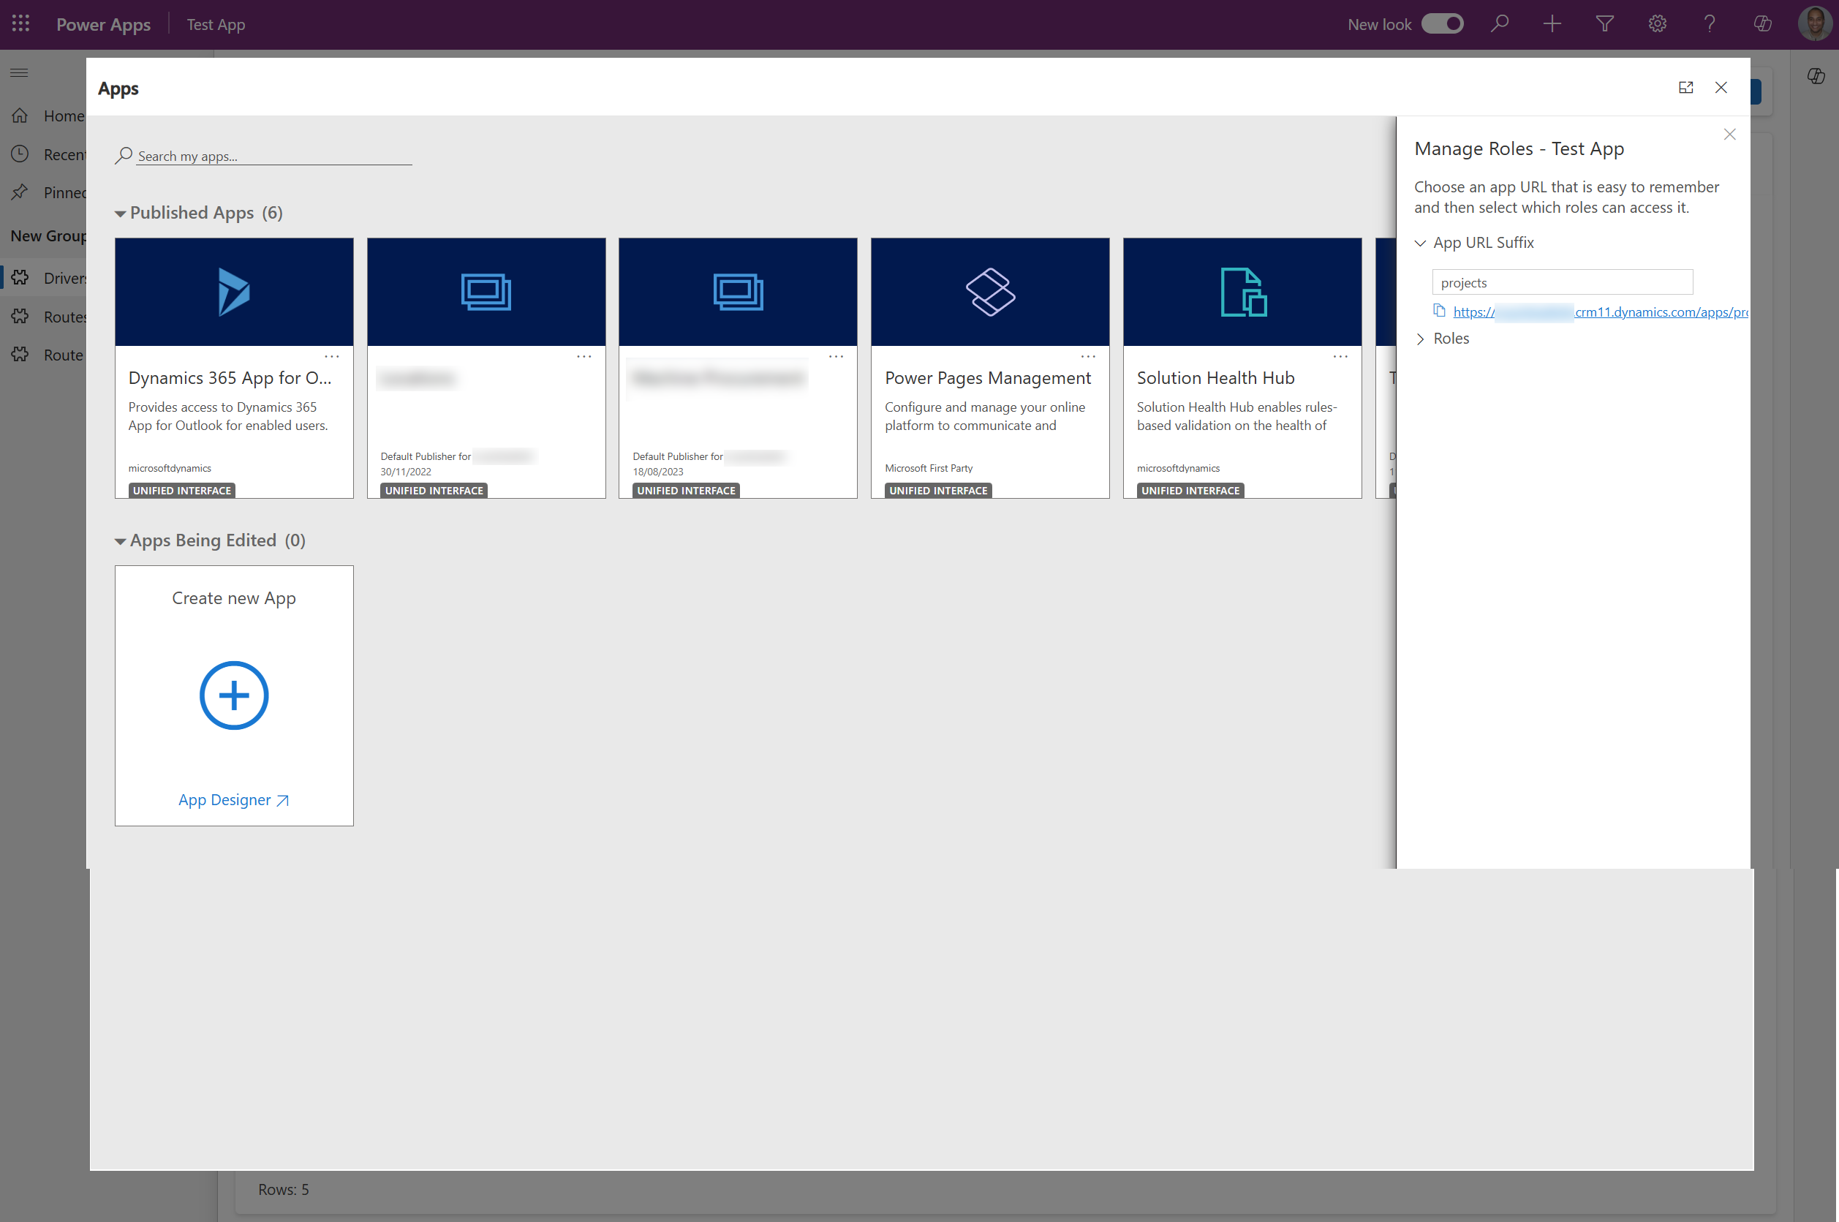Click the Search my apps field

tap(265, 156)
